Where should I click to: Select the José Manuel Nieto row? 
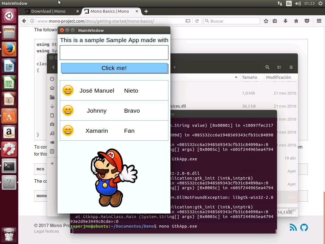(x=114, y=90)
